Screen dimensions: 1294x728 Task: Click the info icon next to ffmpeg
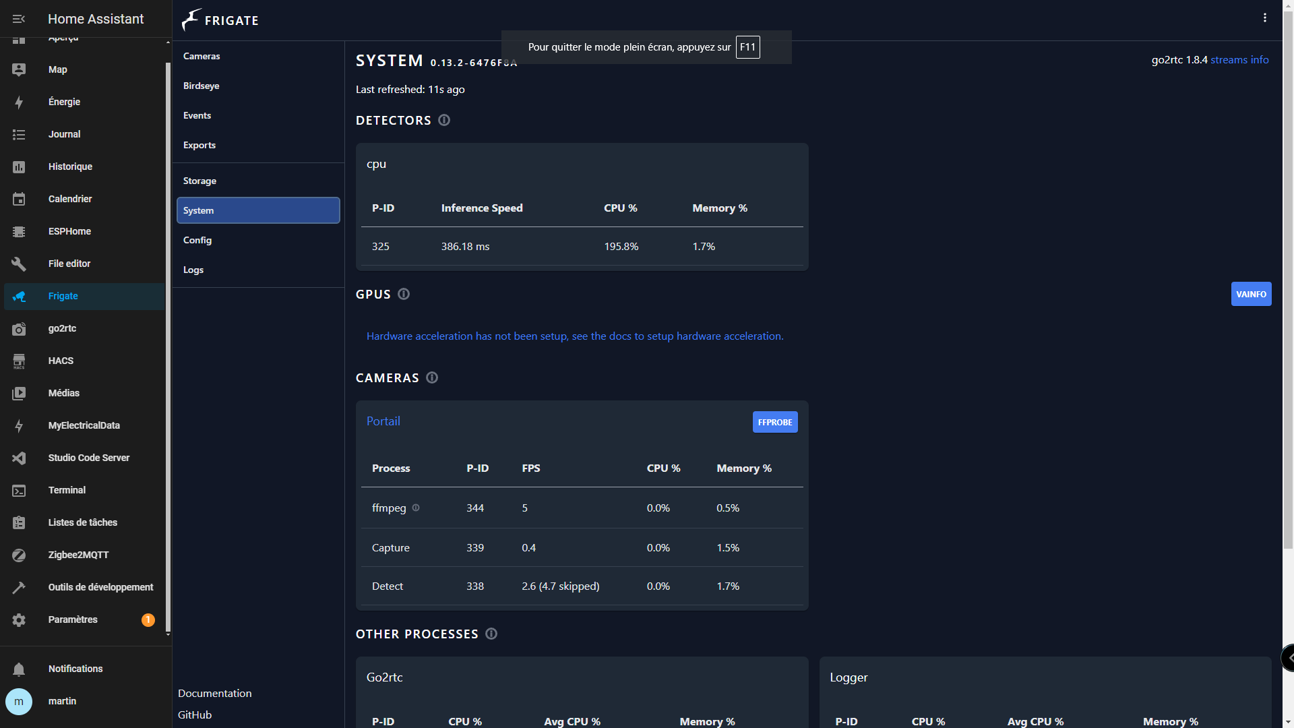click(x=416, y=508)
